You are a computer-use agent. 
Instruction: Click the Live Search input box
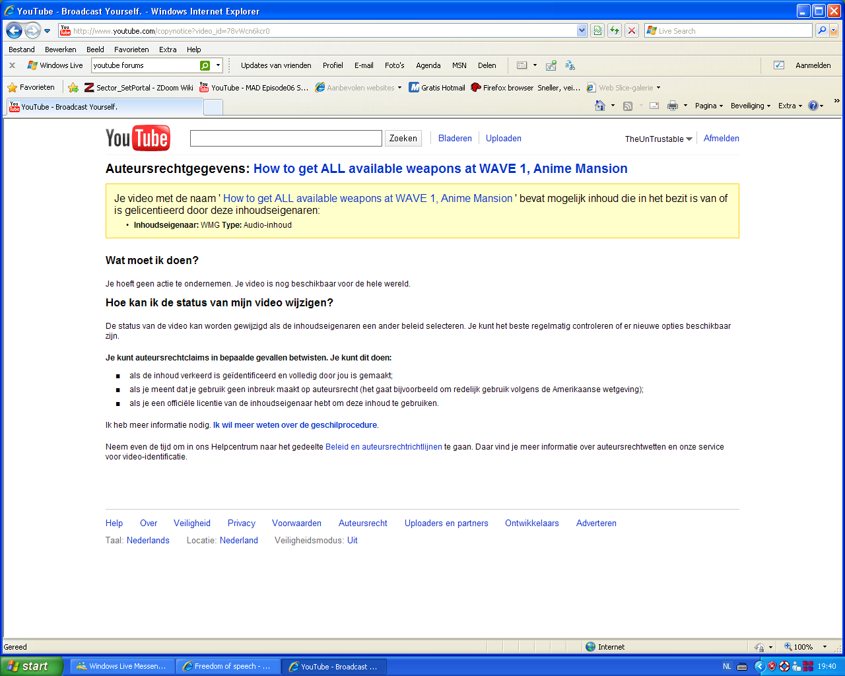729,30
